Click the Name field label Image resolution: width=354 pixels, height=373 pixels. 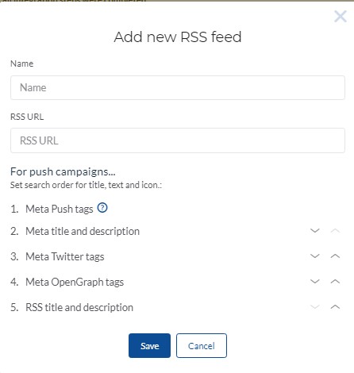tap(21, 63)
